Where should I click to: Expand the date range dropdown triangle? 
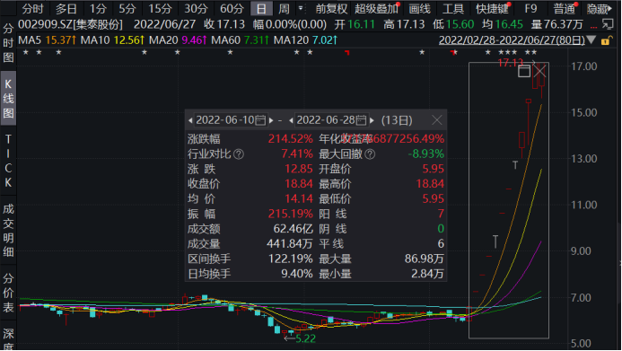point(591,40)
